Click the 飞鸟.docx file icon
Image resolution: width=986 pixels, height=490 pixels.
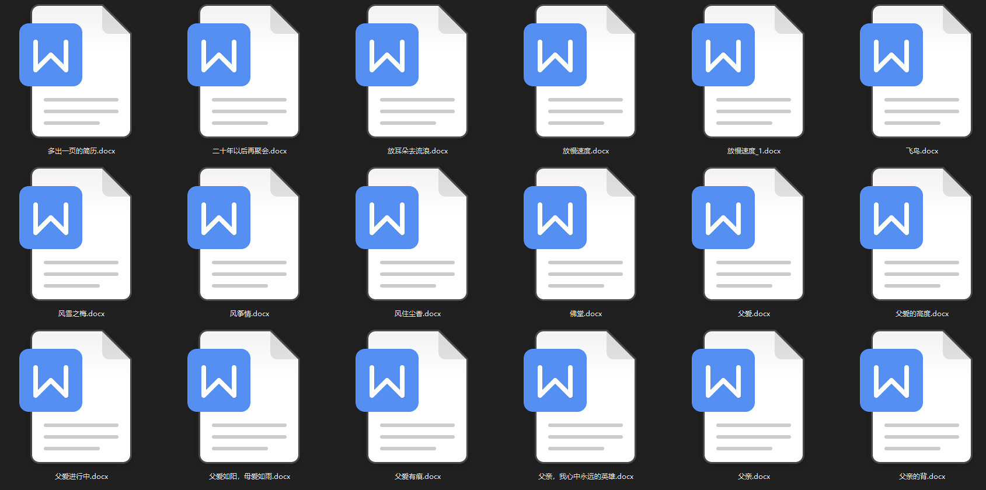(x=916, y=71)
